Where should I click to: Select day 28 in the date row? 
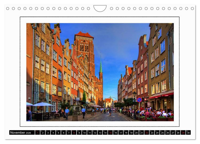click(178, 132)
